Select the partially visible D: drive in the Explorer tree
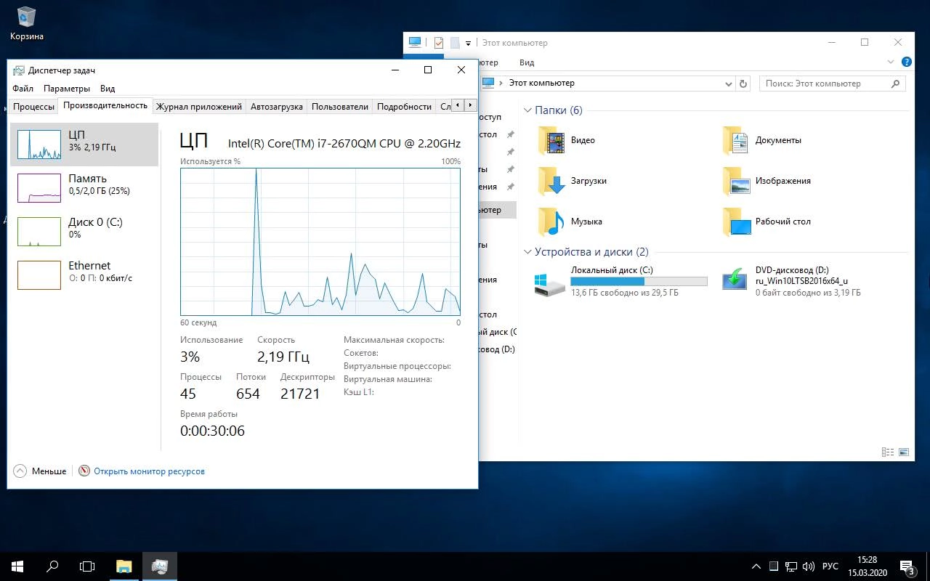 [497, 349]
